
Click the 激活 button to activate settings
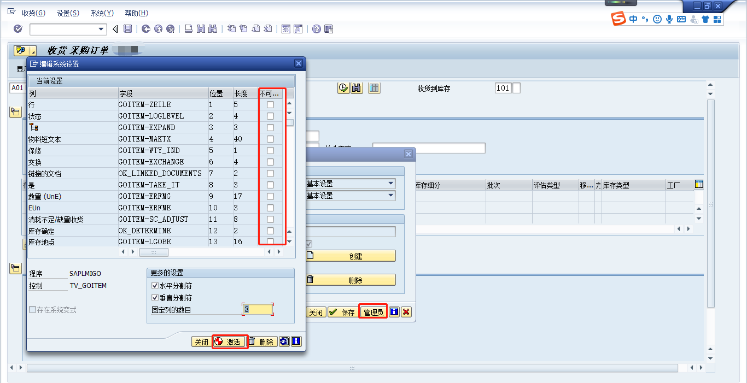pyautogui.click(x=230, y=341)
